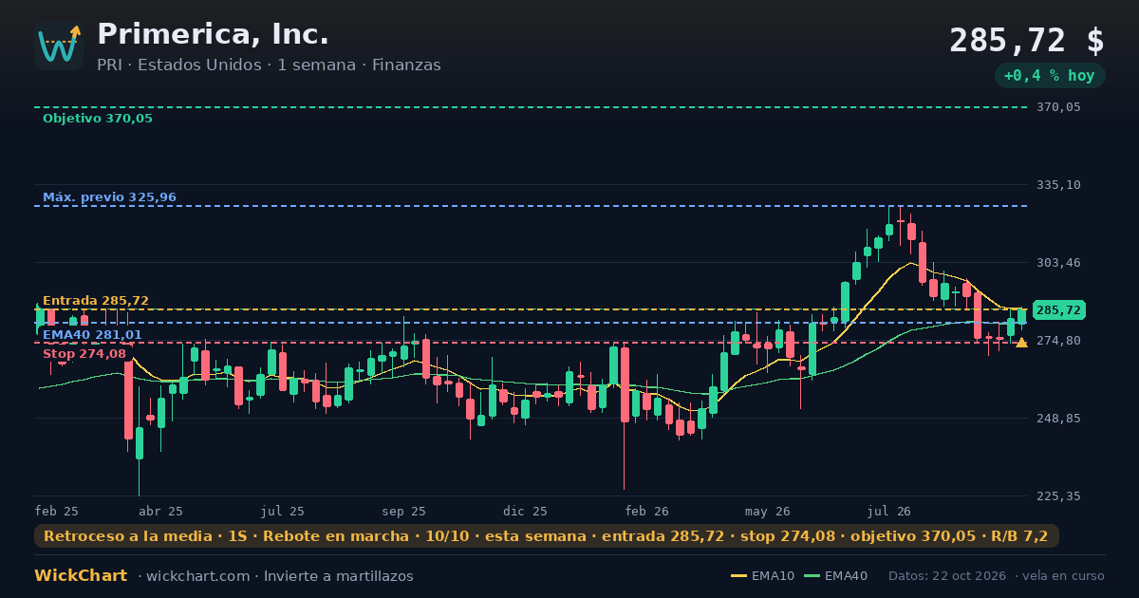Click the Stop 274,08 label
This screenshot has width=1139, height=598.
[x=84, y=354]
